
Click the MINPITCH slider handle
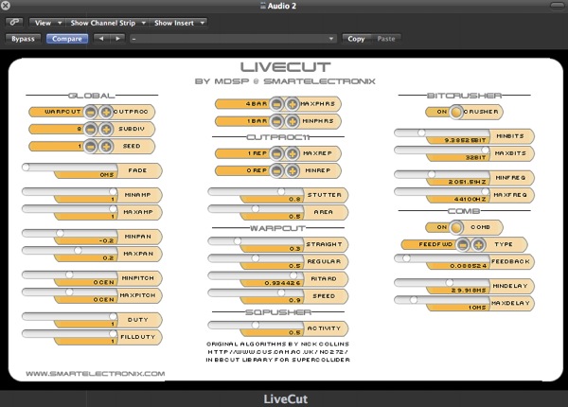tap(69, 274)
